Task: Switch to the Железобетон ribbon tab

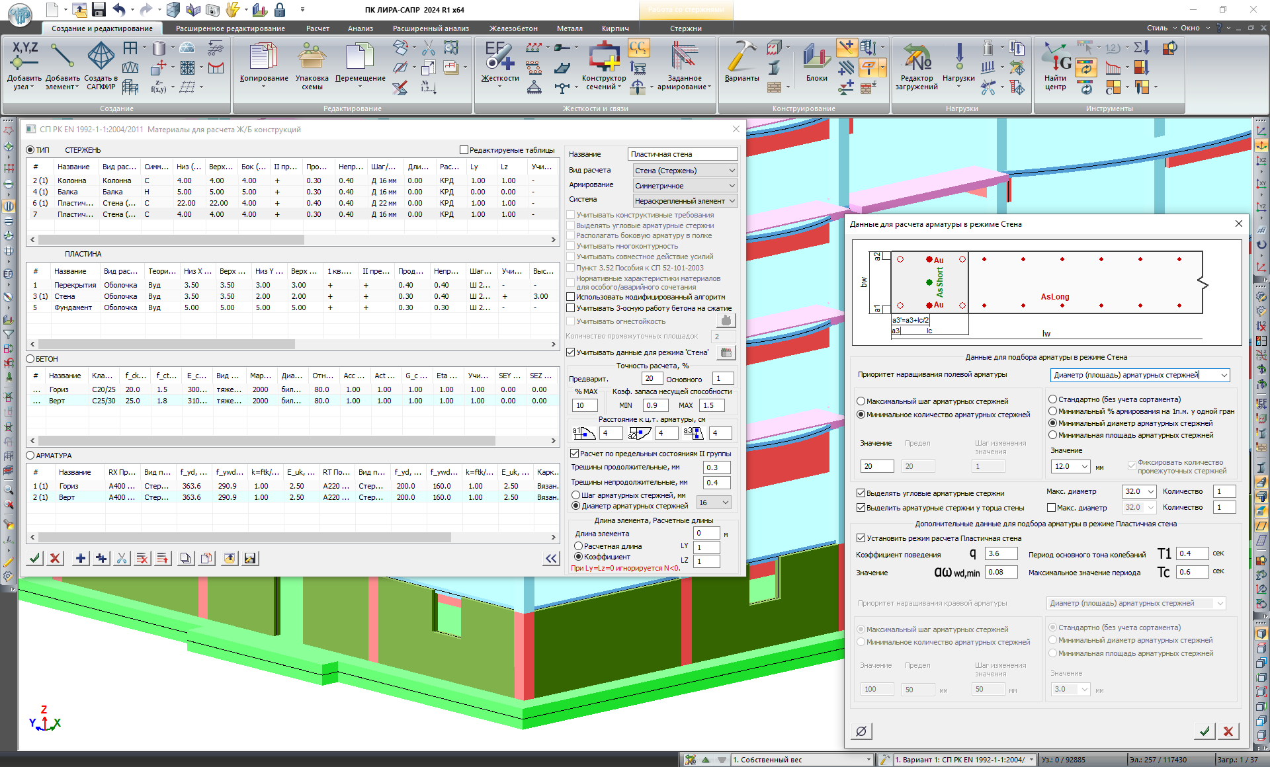Action: pyautogui.click(x=513, y=28)
